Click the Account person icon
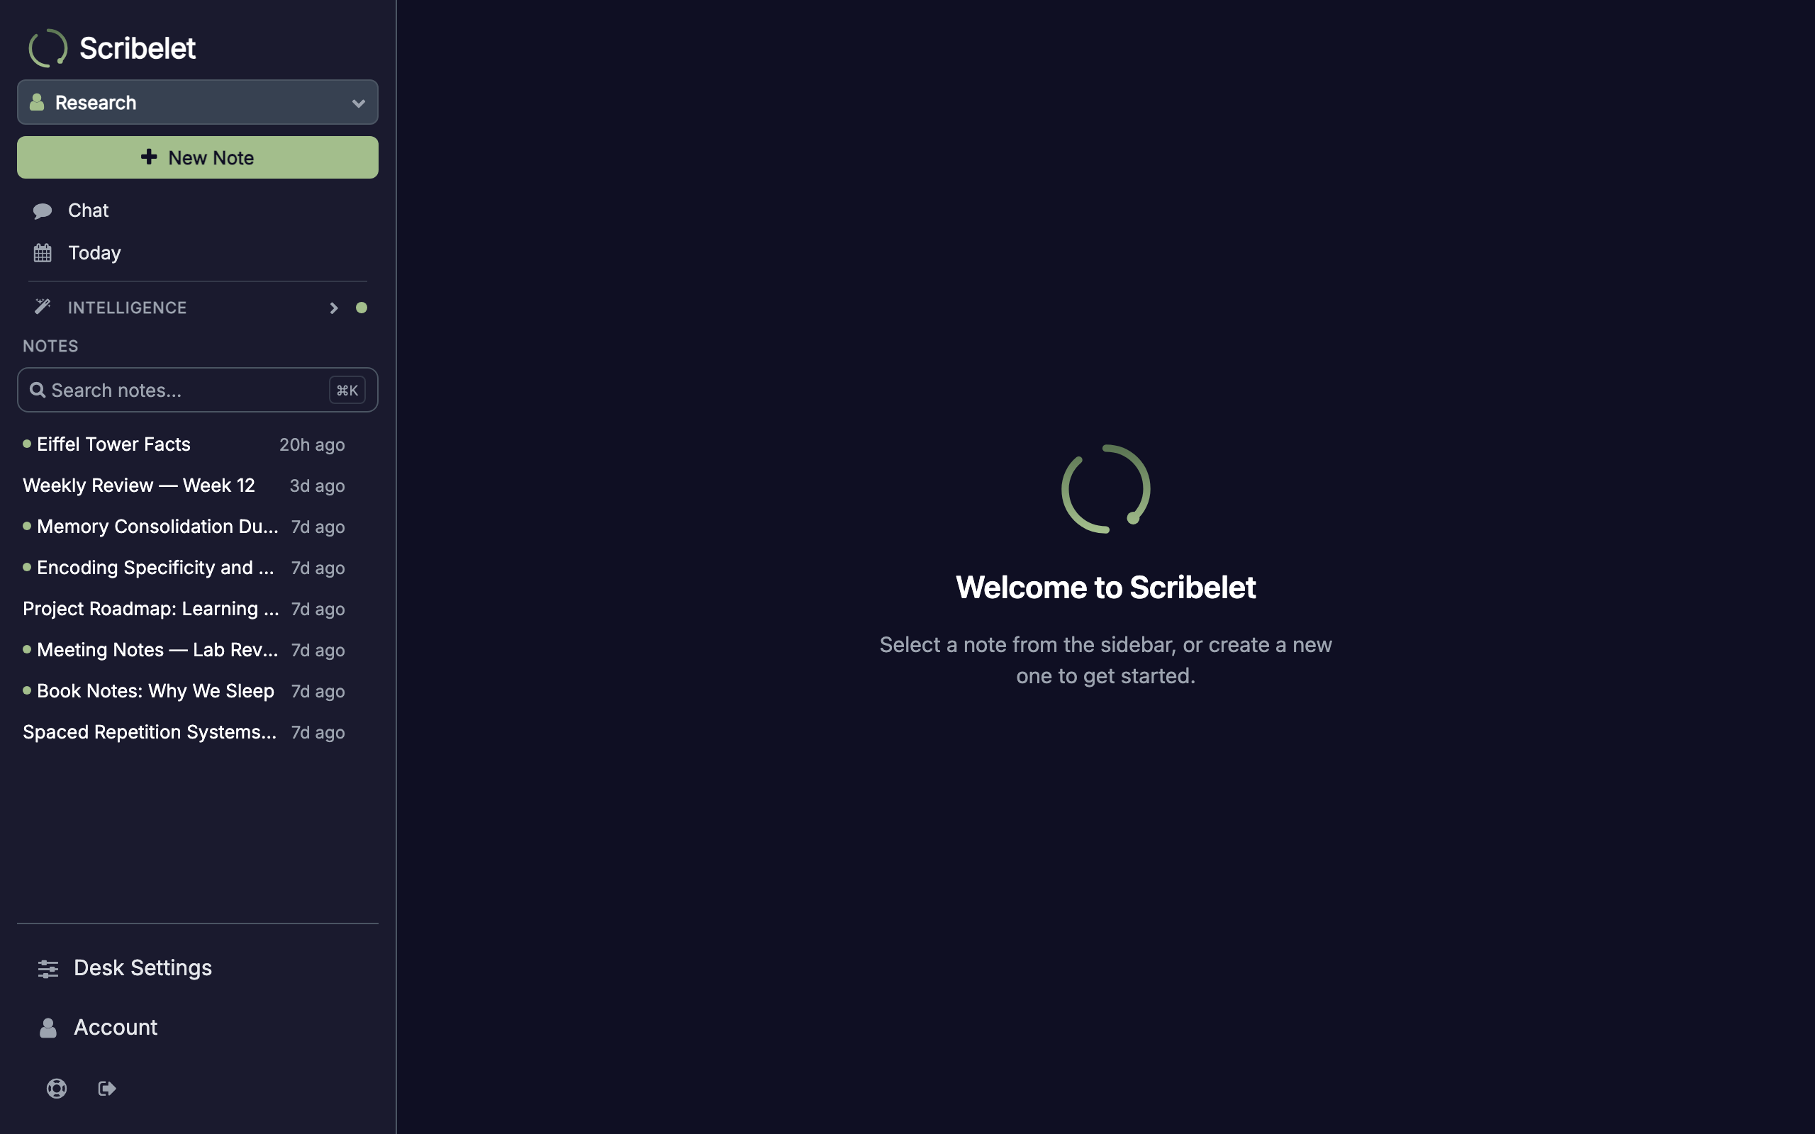Viewport: 1815px width, 1134px height. 48,1028
